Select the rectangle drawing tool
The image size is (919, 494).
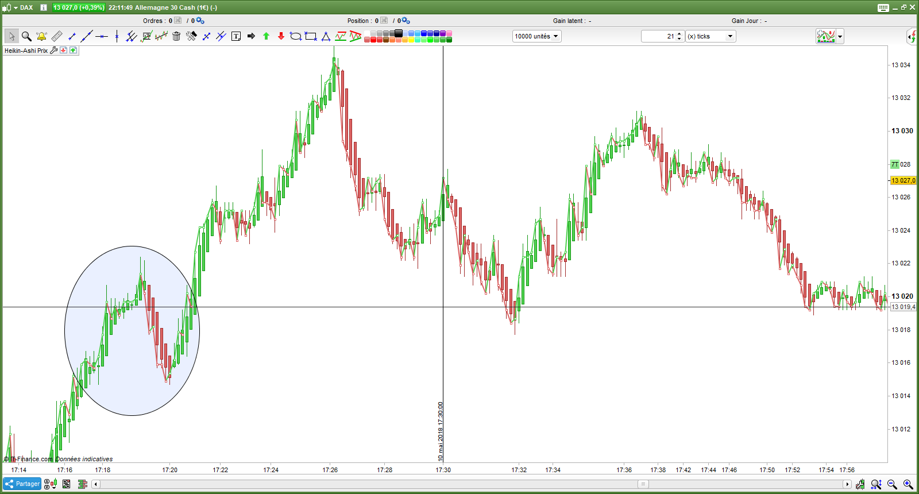pyautogui.click(x=311, y=36)
